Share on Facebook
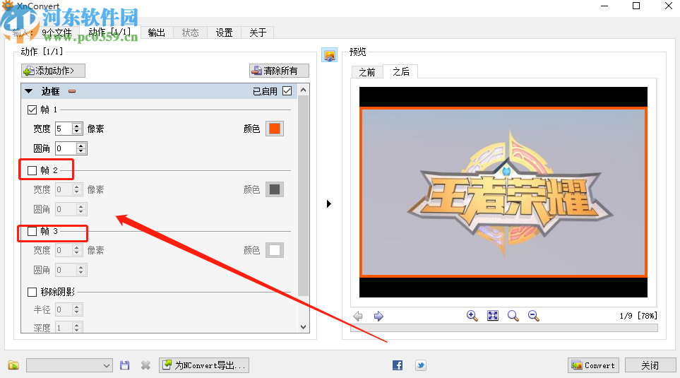The height and width of the screenshot is (378, 680). point(398,365)
